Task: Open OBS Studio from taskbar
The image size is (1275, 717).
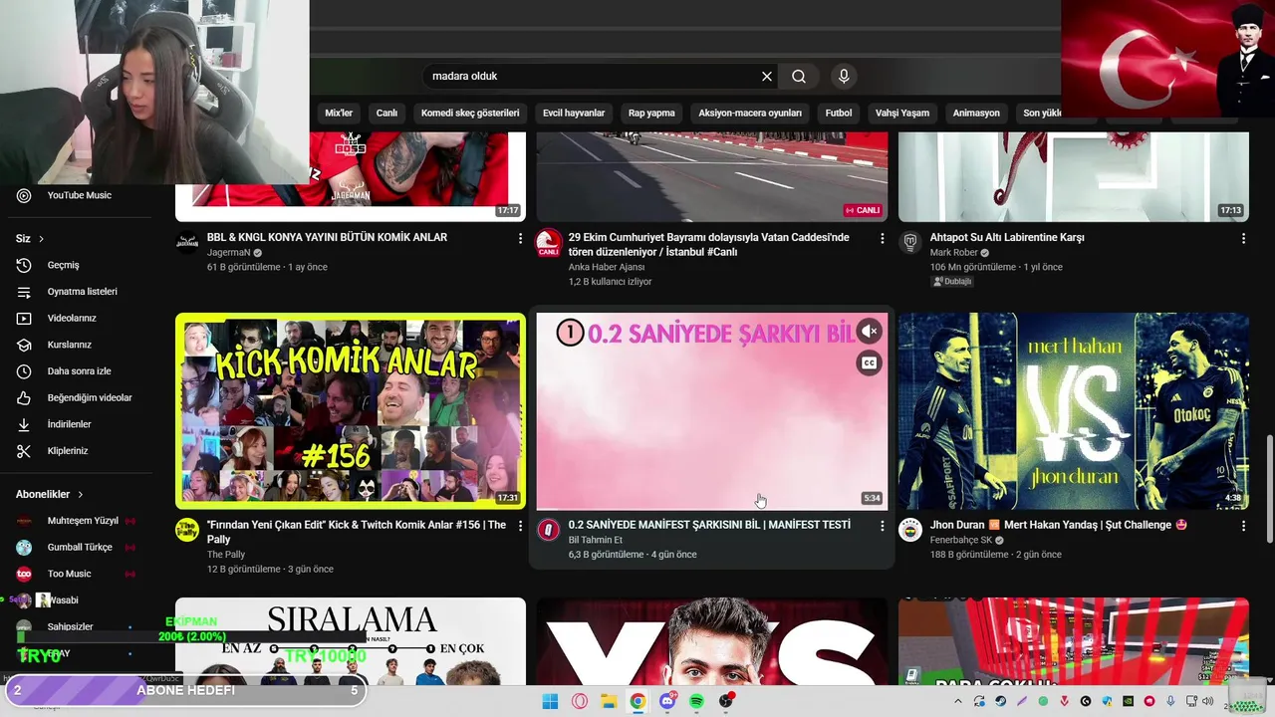Action: [726, 701]
